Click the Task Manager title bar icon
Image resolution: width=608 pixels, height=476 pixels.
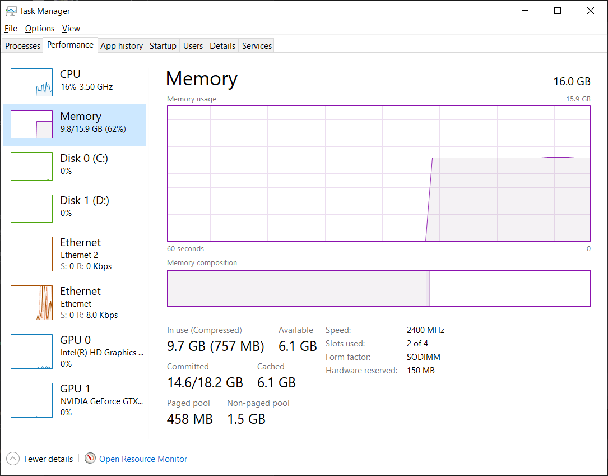point(11,11)
